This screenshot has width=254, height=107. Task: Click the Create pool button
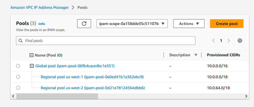[x=227, y=24]
